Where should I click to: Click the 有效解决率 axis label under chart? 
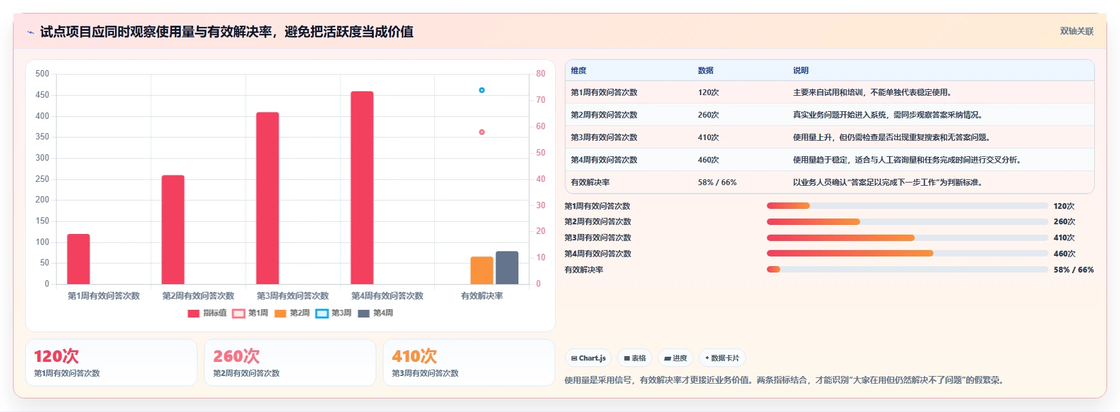(x=482, y=296)
